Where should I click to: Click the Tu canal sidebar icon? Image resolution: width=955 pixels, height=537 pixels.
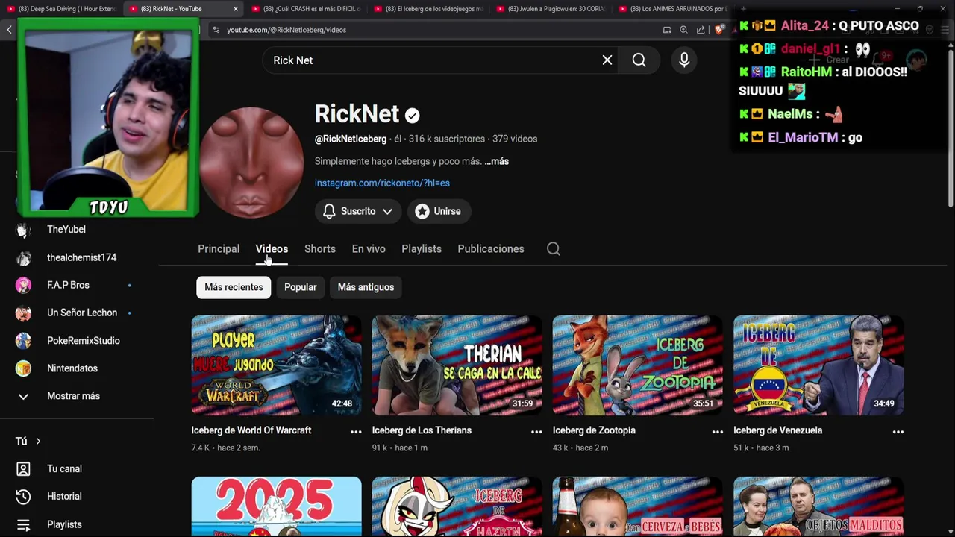tap(23, 469)
